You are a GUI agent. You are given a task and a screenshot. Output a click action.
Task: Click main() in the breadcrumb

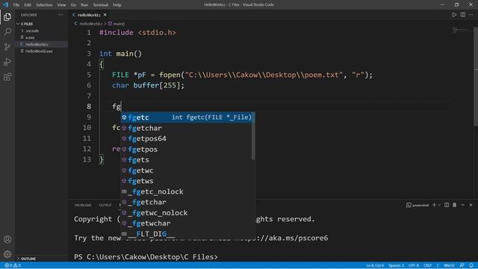coord(119,24)
